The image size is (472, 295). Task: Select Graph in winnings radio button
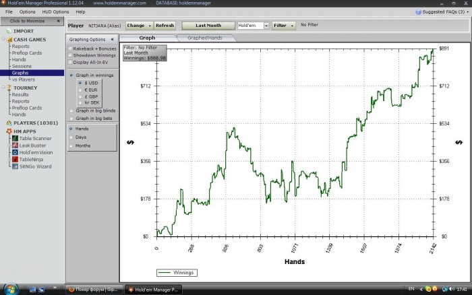71,75
